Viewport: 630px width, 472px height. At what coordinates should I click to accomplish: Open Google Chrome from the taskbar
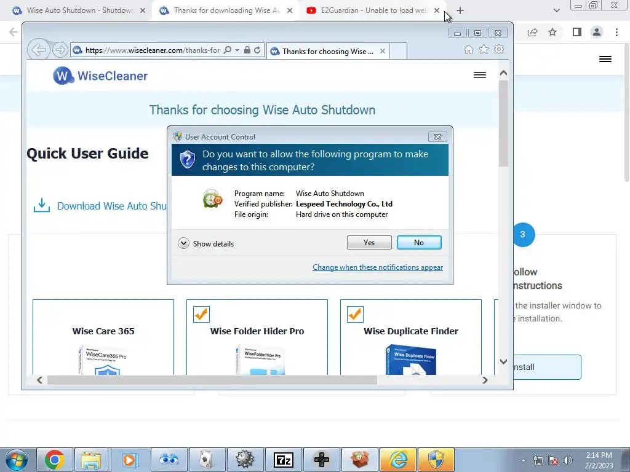tap(55, 460)
